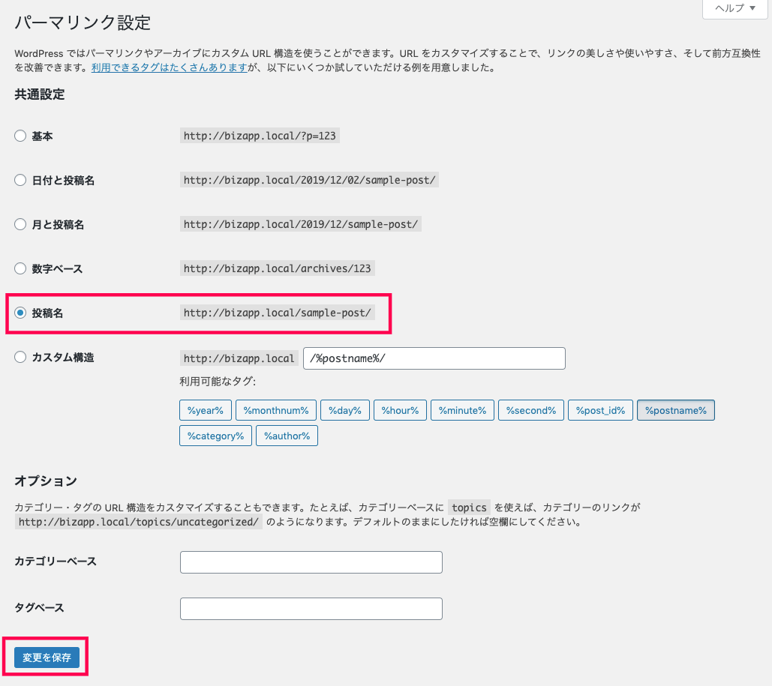Select the 日付と投稿名 radio button
The height and width of the screenshot is (686, 772).
(20, 180)
